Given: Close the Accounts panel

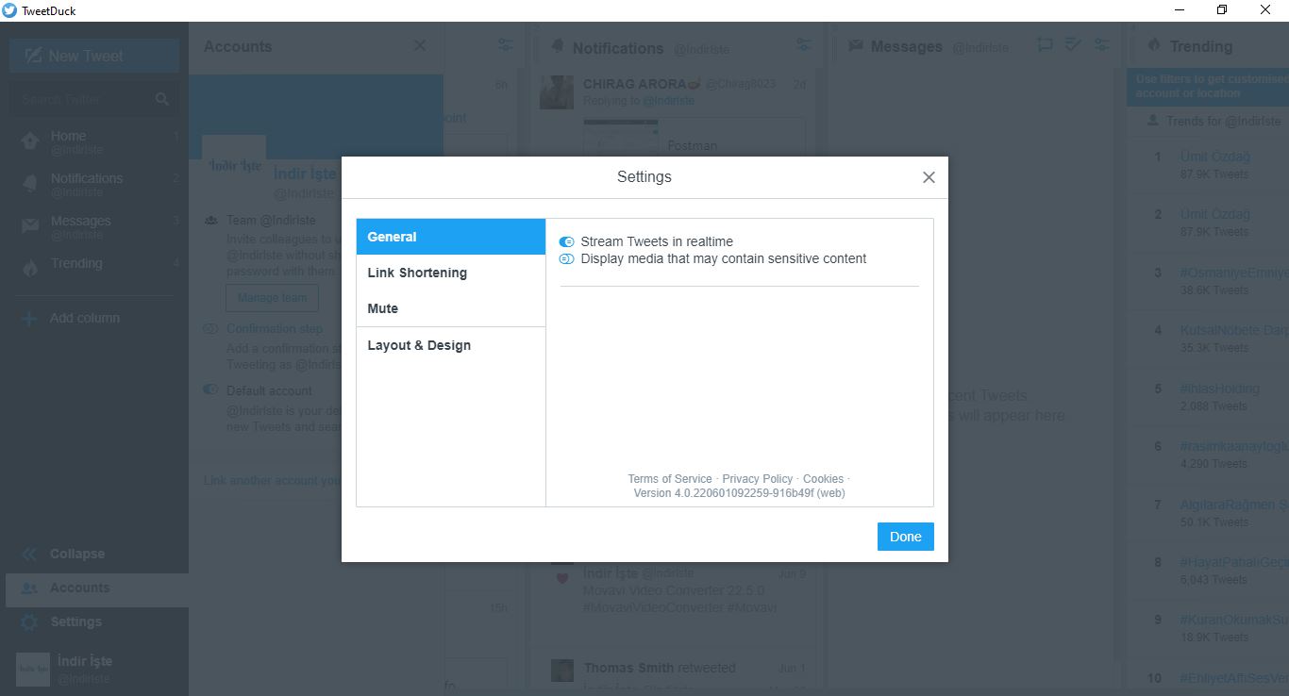Looking at the screenshot, I should [x=420, y=46].
